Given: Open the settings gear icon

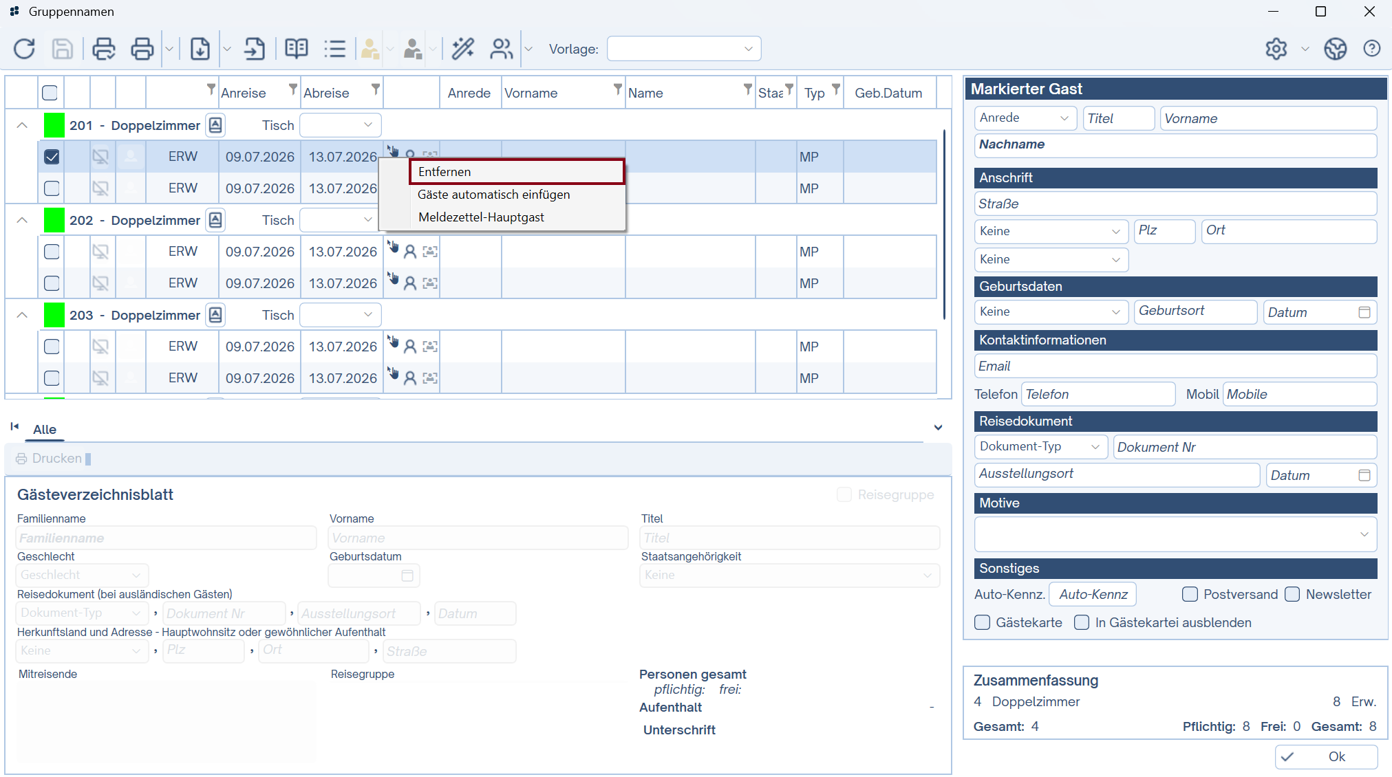Looking at the screenshot, I should click(x=1276, y=49).
